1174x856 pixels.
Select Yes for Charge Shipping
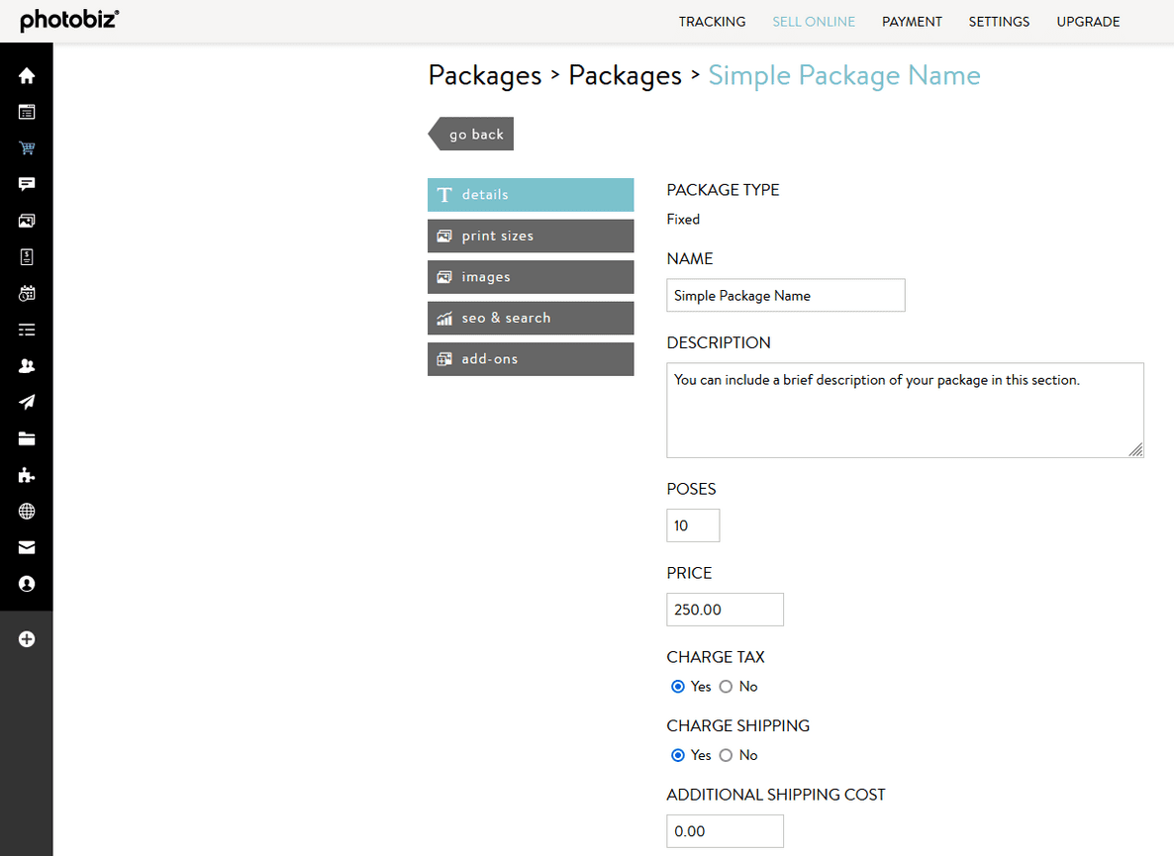pos(677,755)
